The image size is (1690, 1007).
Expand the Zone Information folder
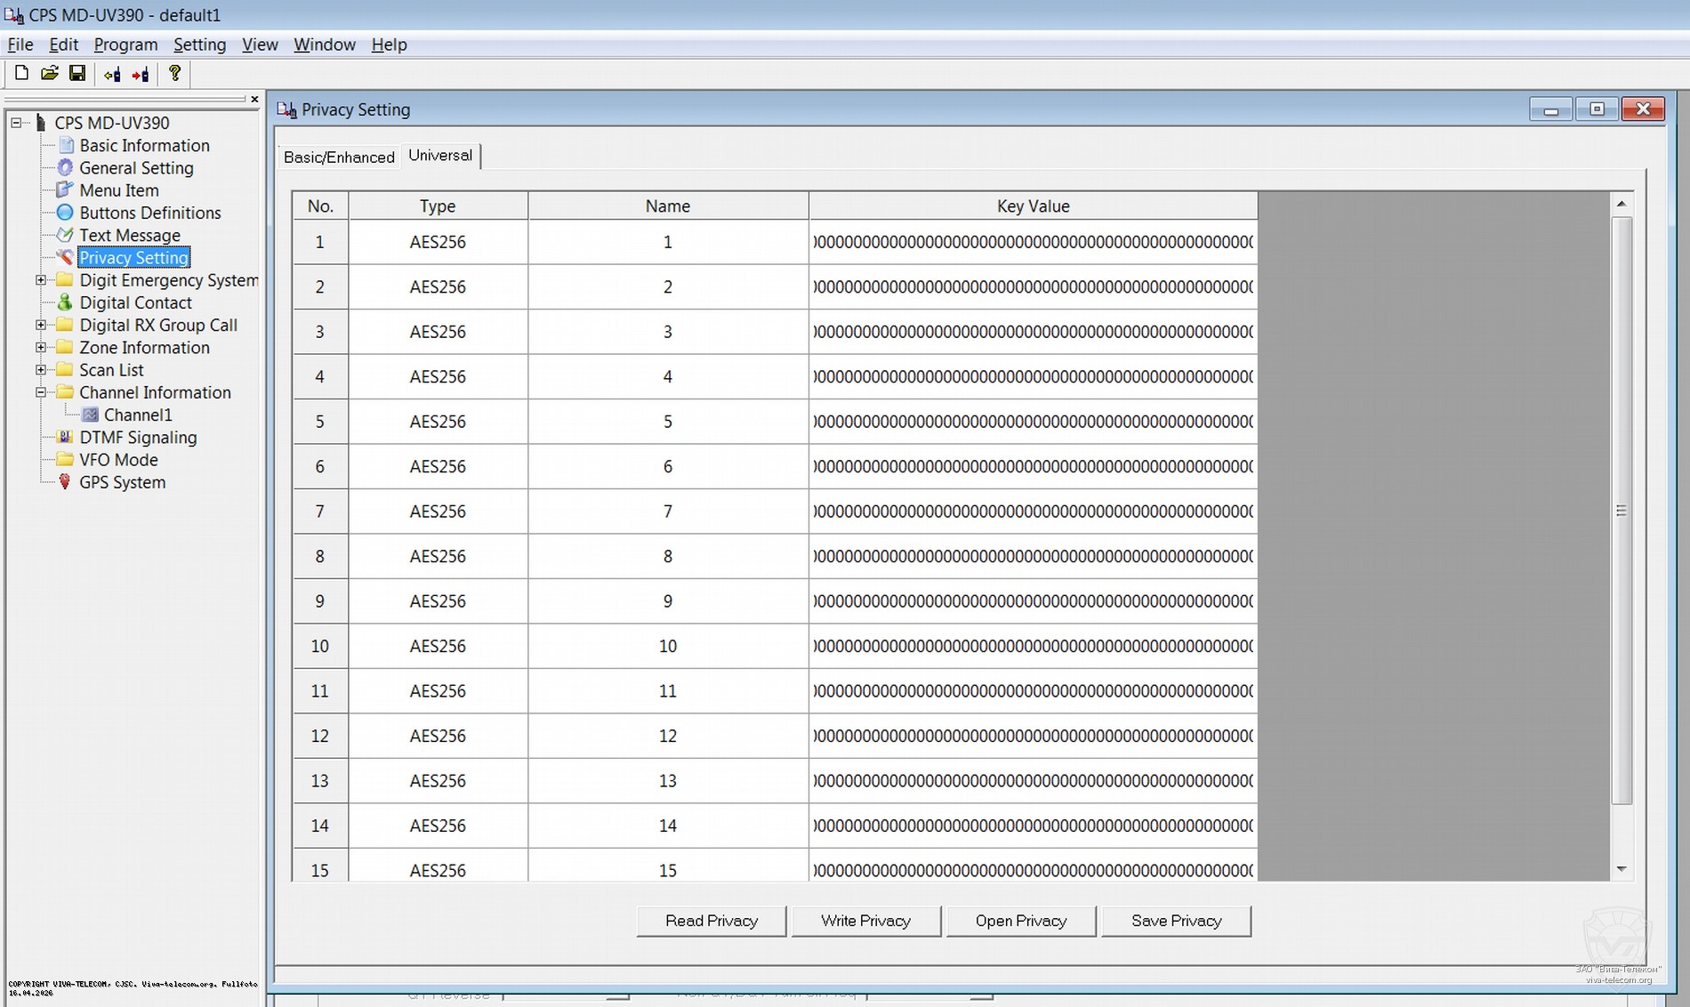point(41,348)
